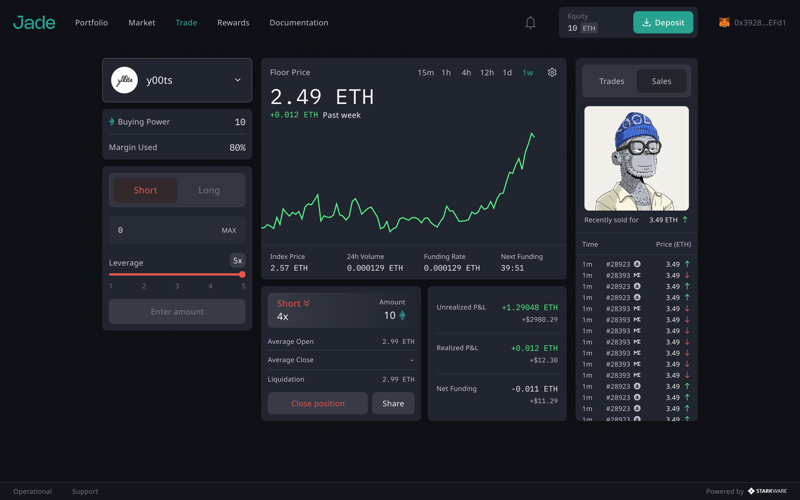The height and width of the screenshot is (500, 800).
Task: Click the Realized P&L +0.012 ETH value
Action: coord(534,348)
